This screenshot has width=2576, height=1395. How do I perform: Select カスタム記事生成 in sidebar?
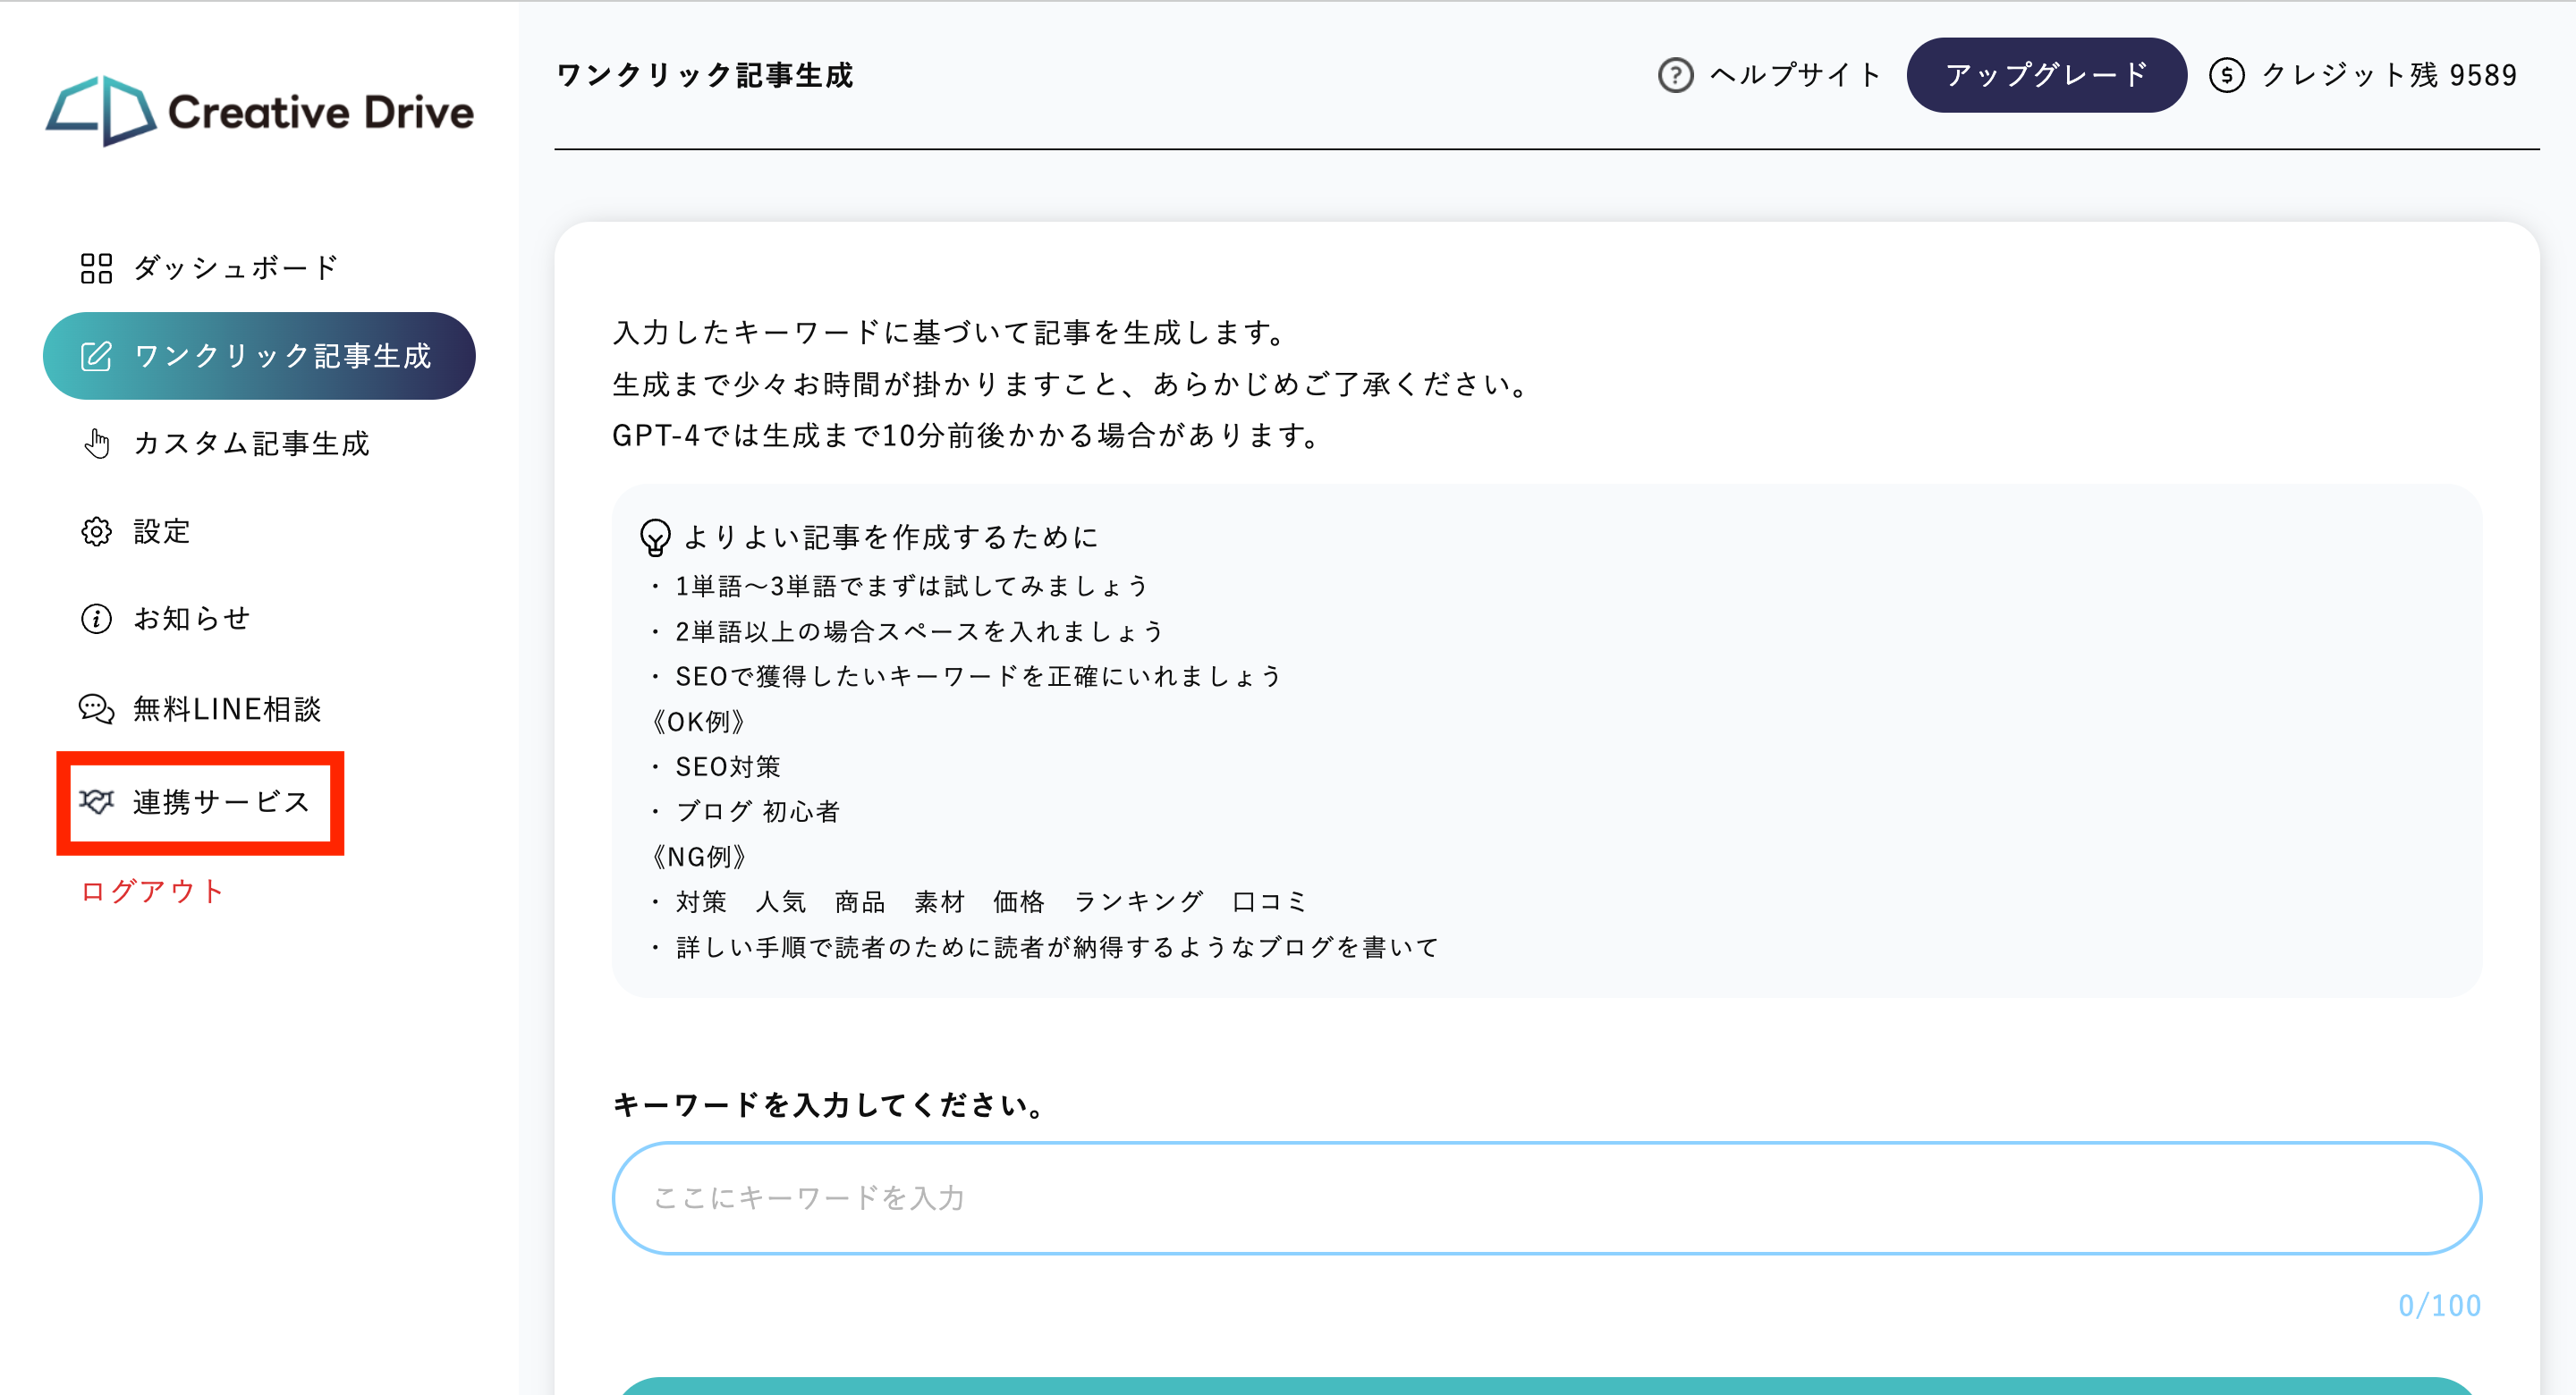251,443
